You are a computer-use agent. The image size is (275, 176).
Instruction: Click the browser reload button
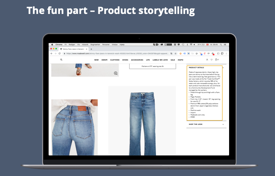[59, 53]
